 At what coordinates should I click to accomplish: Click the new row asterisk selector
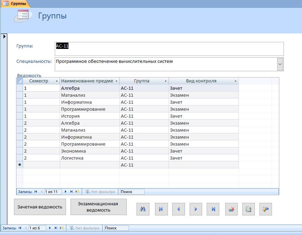(x=20, y=165)
